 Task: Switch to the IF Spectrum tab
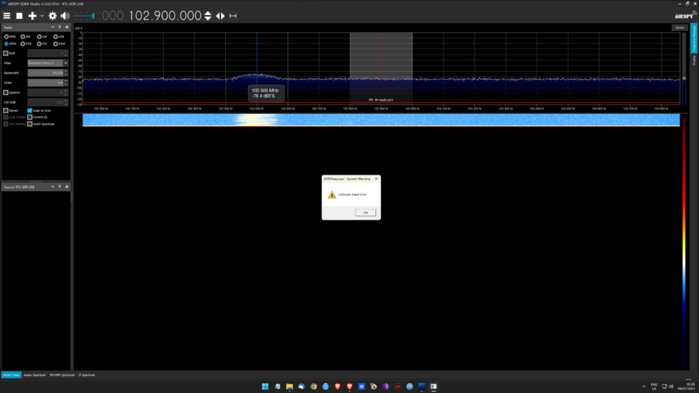coord(87,375)
